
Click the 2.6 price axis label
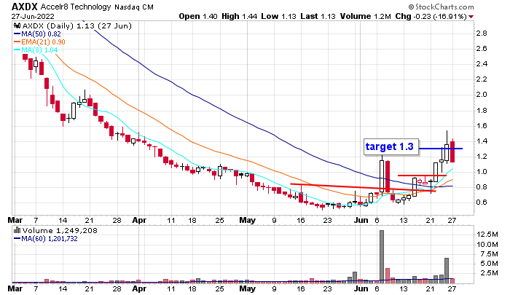(x=482, y=49)
